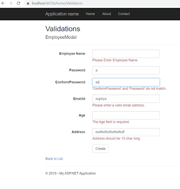Click the Age label

point(82,115)
